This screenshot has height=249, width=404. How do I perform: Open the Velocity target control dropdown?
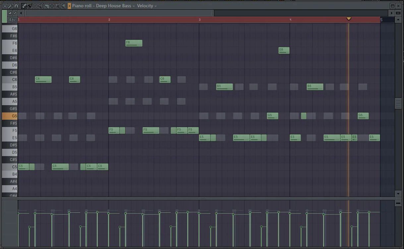[147, 6]
